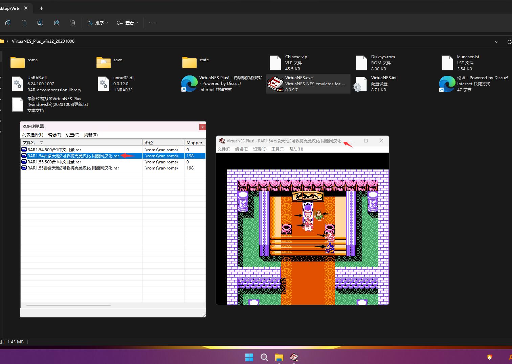Close the current Explorer tab
The height and width of the screenshot is (364, 512).
[26, 8]
